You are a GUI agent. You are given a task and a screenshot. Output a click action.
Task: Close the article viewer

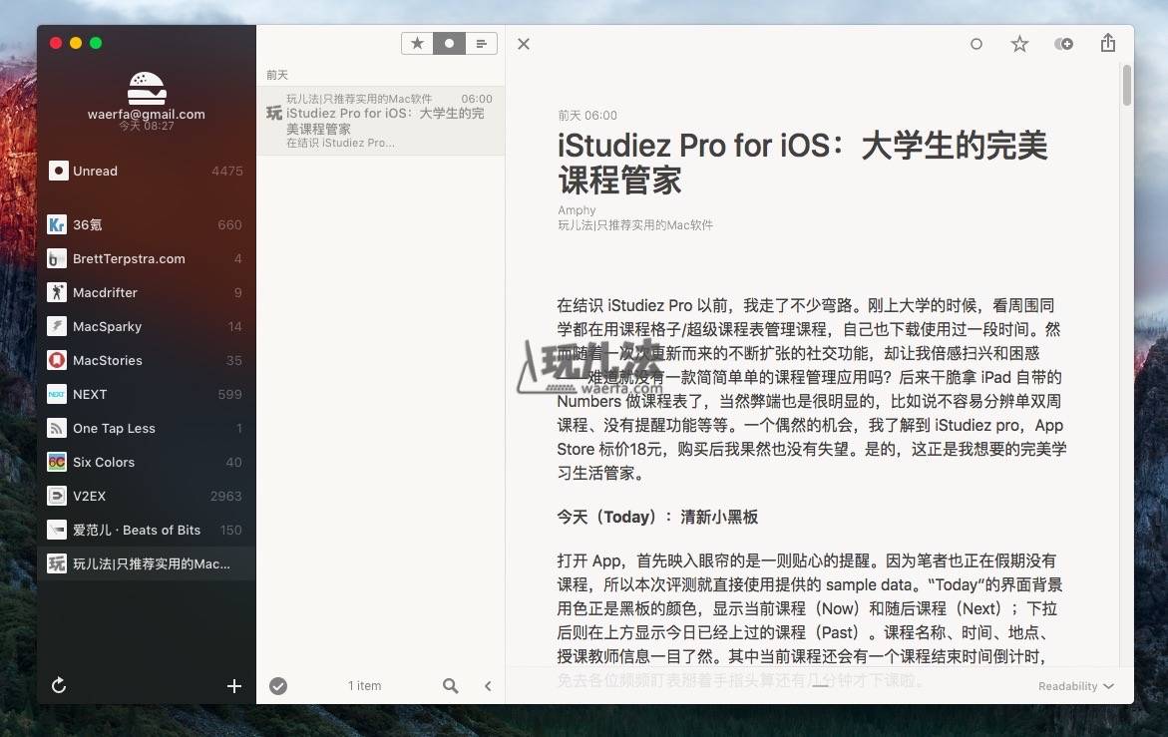[x=524, y=44]
